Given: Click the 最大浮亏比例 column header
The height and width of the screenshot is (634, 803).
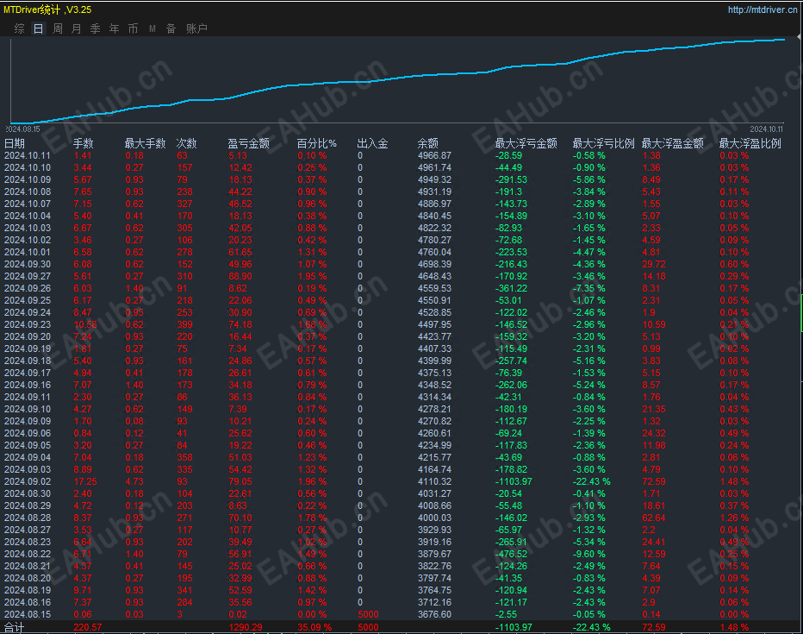Looking at the screenshot, I should [x=603, y=143].
